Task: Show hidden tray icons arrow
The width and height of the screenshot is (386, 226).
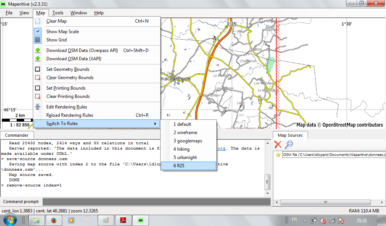Action: click(305, 221)
